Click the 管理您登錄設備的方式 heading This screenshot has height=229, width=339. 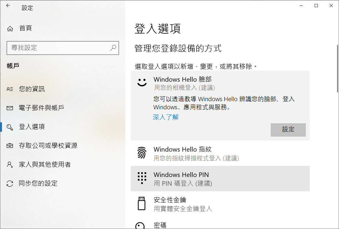[178, 48]
